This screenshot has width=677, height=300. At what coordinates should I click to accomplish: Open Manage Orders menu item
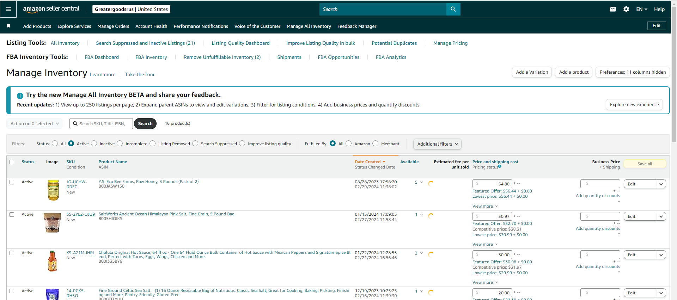pyautogui.click(x=113, y=26)
